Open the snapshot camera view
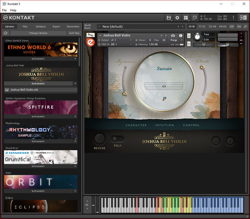Viewport: 250px width, 219px height. pyautogui.click(x=173, y=36)
